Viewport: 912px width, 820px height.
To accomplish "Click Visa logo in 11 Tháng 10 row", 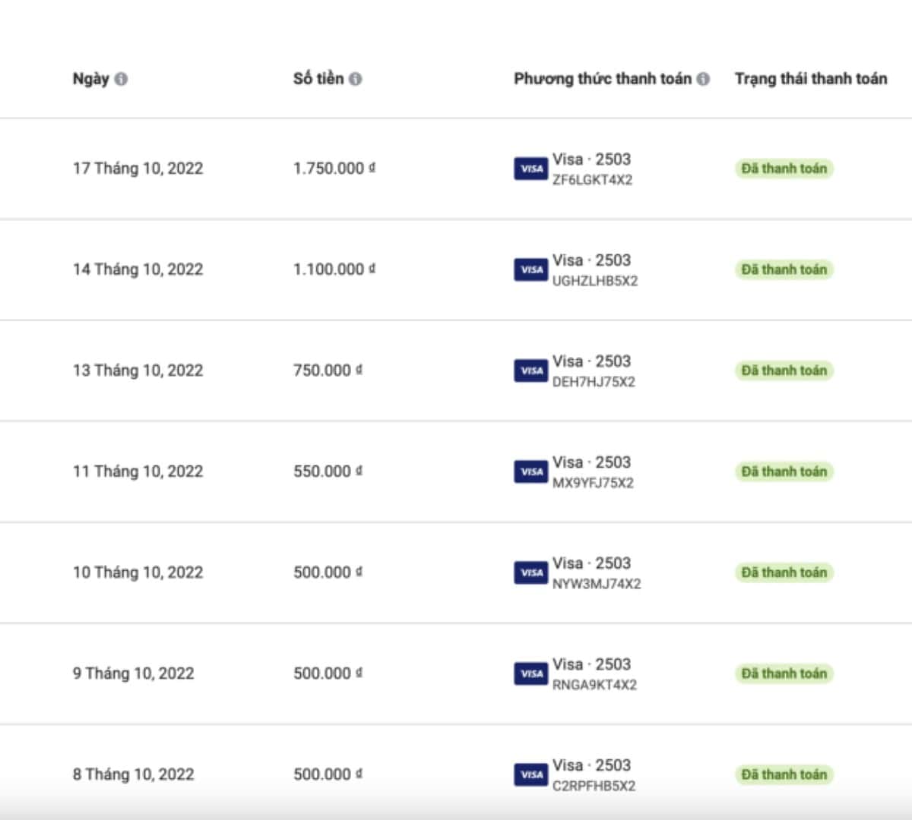I will 530,471.
